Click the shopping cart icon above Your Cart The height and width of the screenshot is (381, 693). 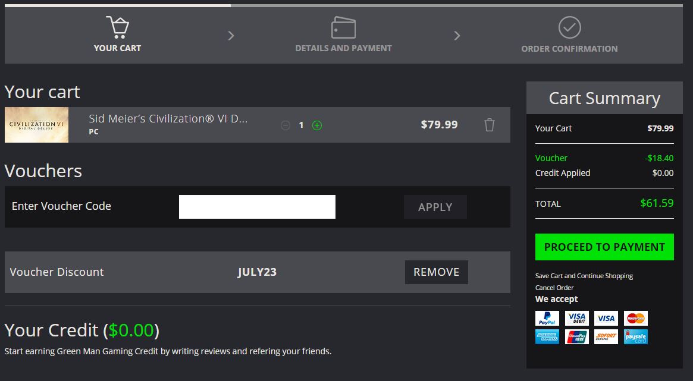118,27
